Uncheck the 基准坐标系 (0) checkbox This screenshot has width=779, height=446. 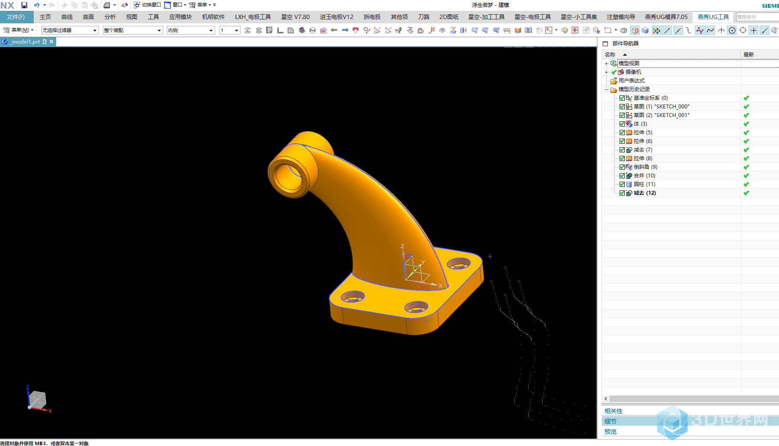point(622,98)
